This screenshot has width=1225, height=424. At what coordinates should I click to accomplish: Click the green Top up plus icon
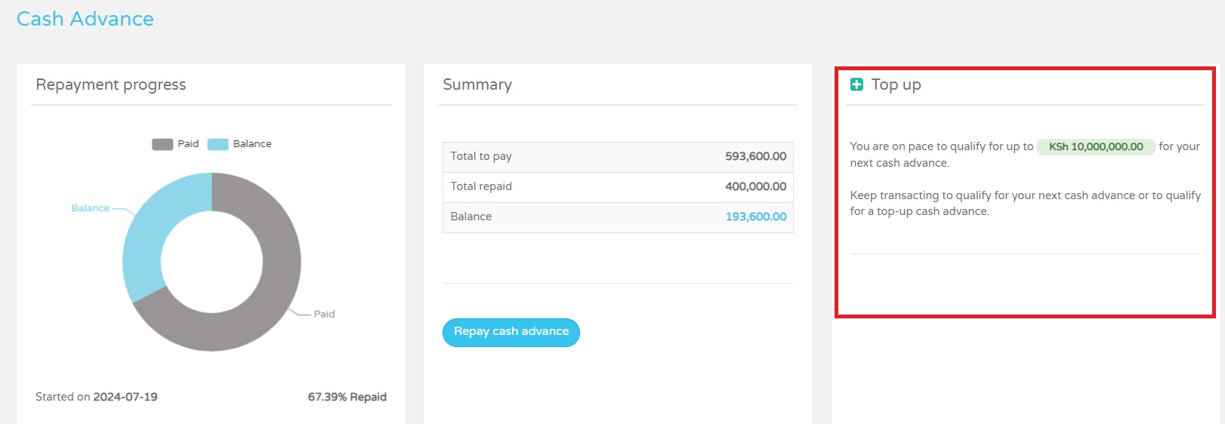click(x=856, y=84)
